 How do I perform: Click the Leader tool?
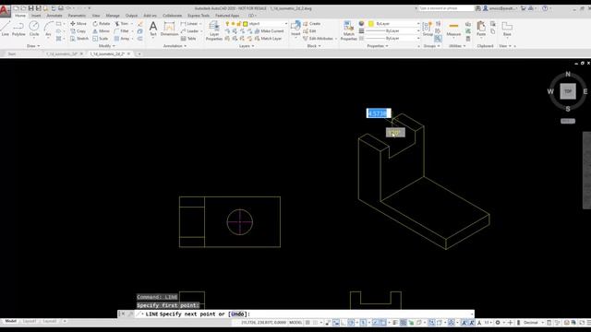coord(189,30)
